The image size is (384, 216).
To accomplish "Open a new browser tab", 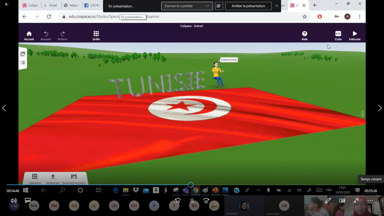I will pyautogui.click(x=315, y=5).
